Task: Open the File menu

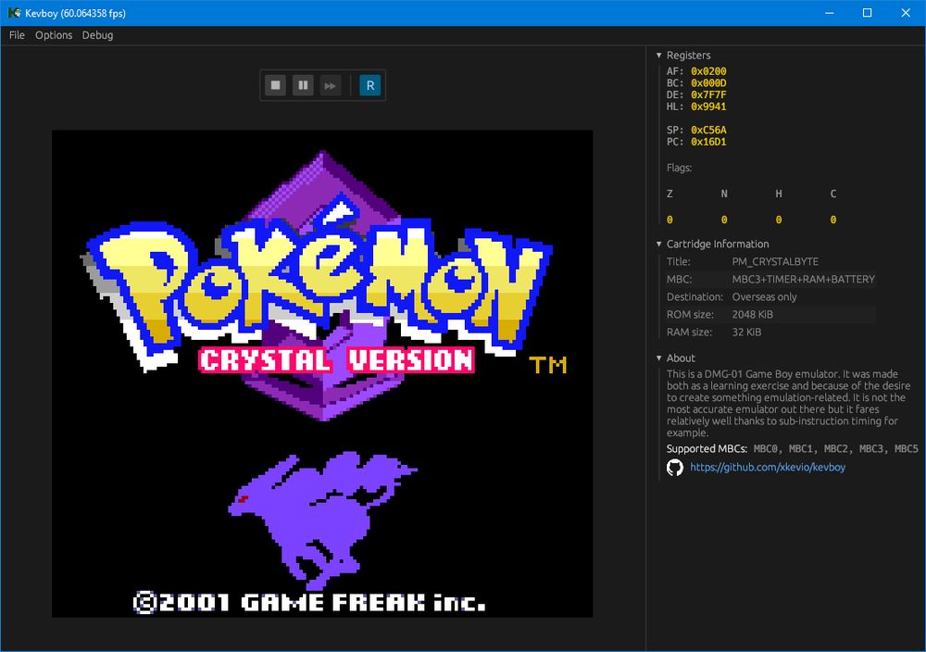Action: 16,35
